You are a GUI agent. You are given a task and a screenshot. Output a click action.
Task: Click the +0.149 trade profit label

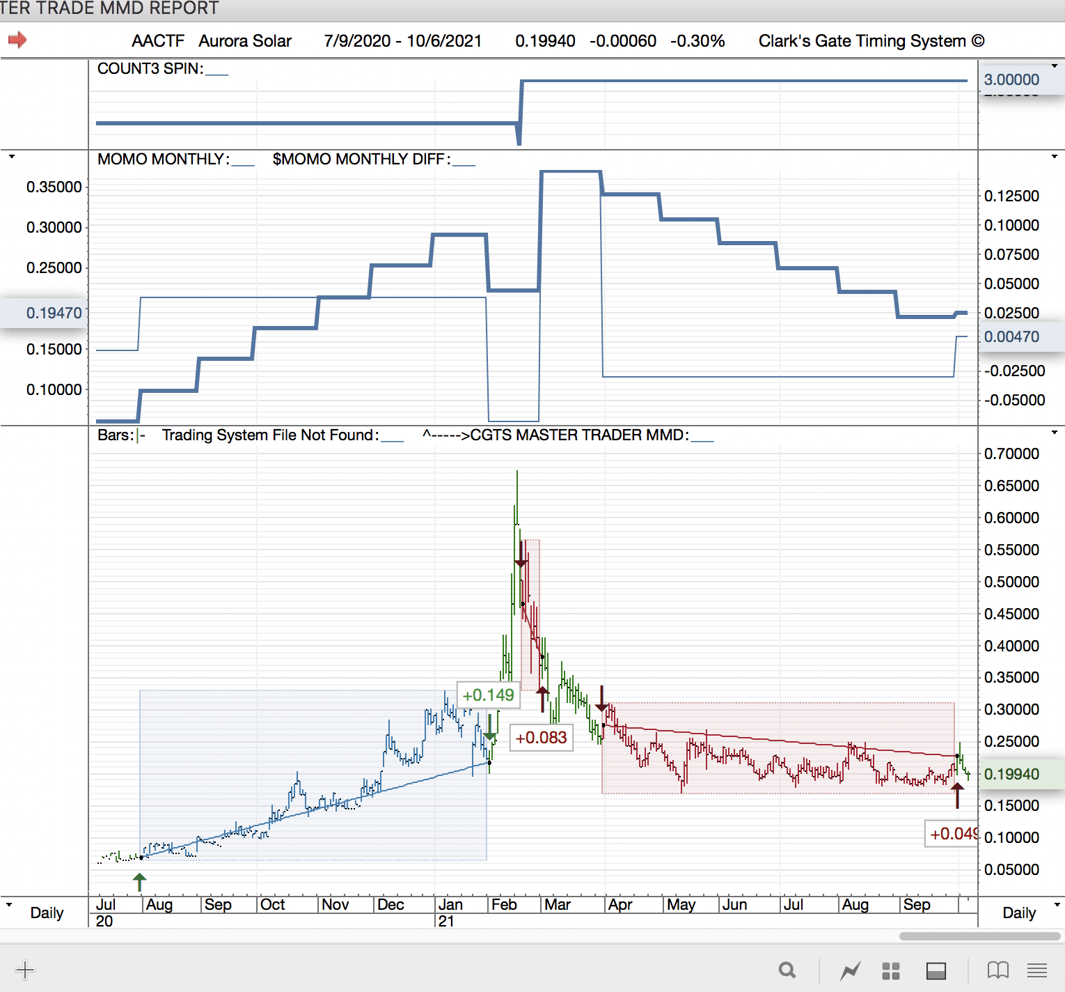point(488,695)
